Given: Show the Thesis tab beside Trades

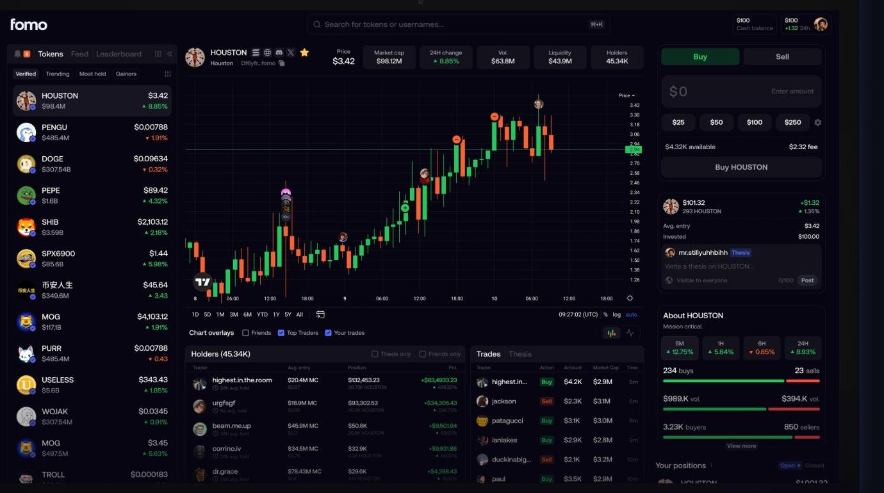Looking at the screenshot, I should (520, 354).
